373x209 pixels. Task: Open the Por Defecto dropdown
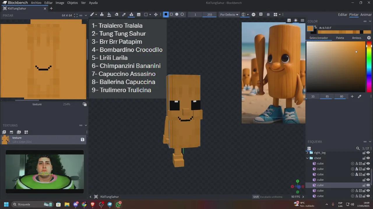point(229,15)
